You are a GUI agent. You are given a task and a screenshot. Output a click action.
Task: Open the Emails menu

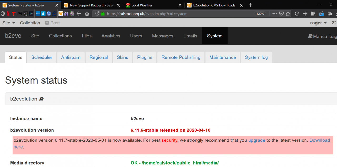point(190,36)
